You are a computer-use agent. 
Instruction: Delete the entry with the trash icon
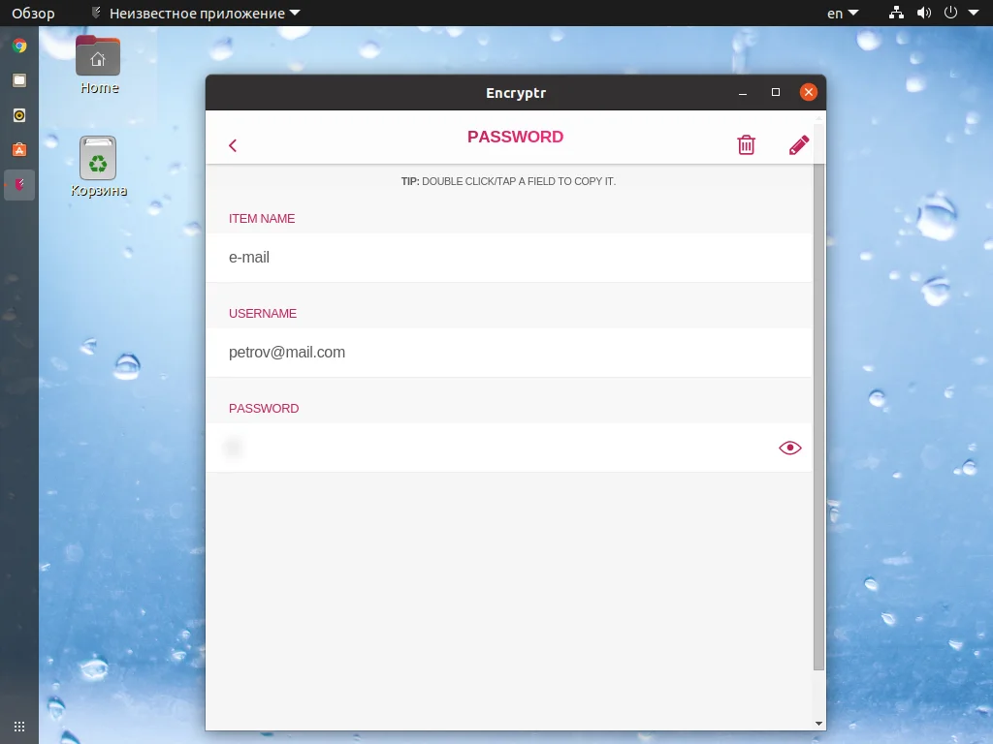coord(746,145)
